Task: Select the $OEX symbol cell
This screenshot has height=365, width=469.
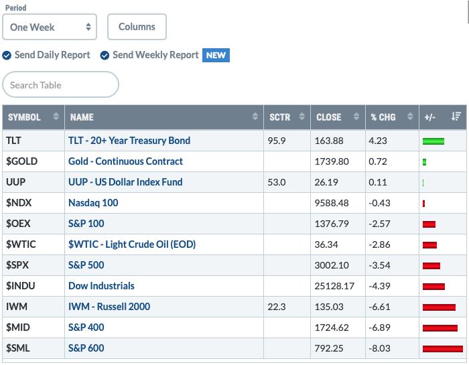Action: (x=33, y=224)
